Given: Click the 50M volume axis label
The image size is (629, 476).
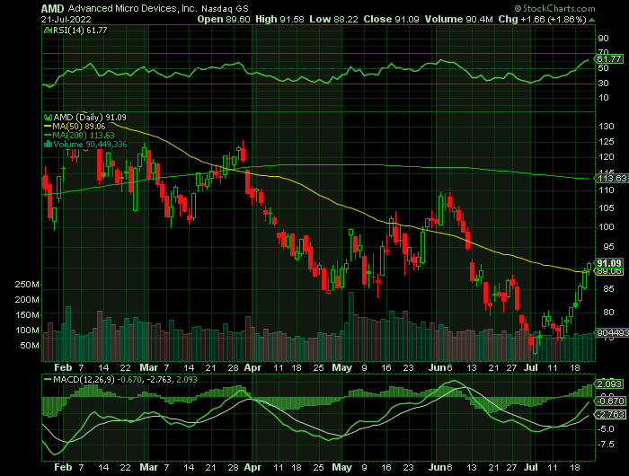Looking at the screenshot, I should tap(30, 346).
